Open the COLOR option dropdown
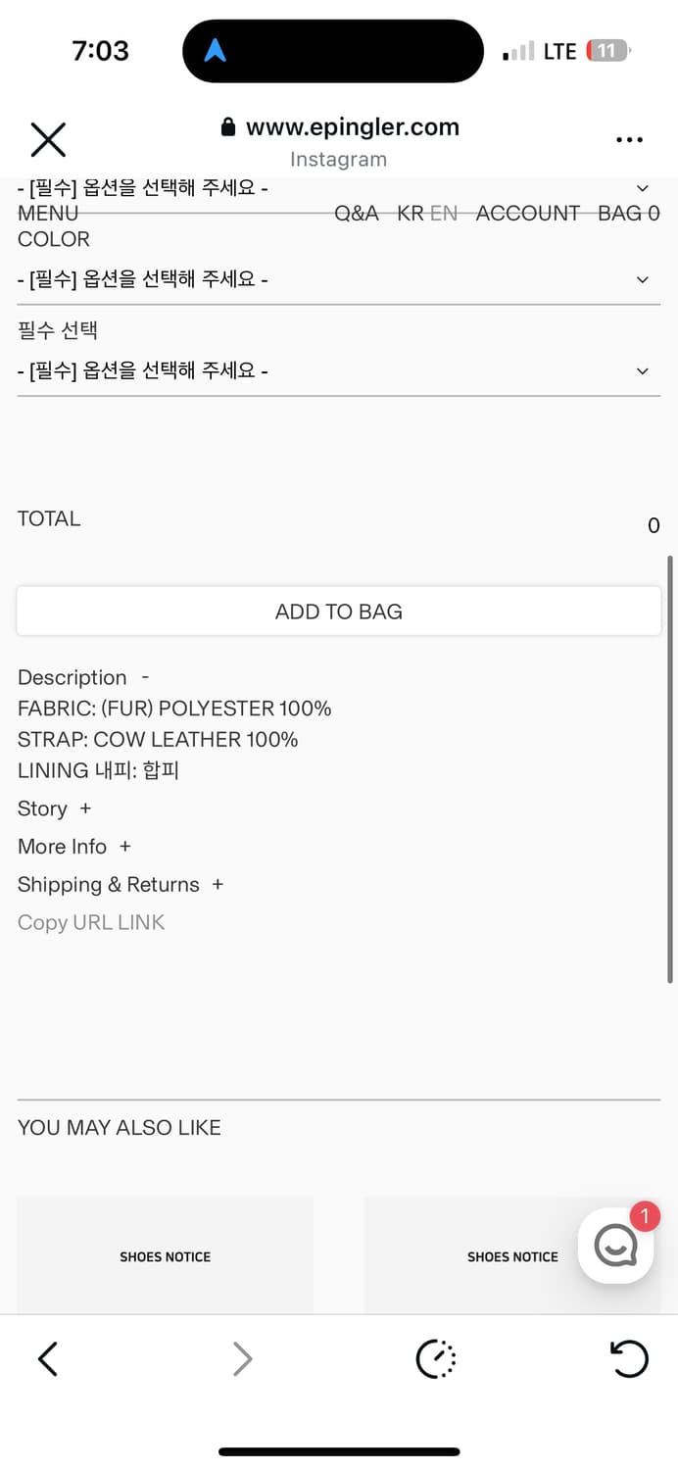 [x=338, y=280]
